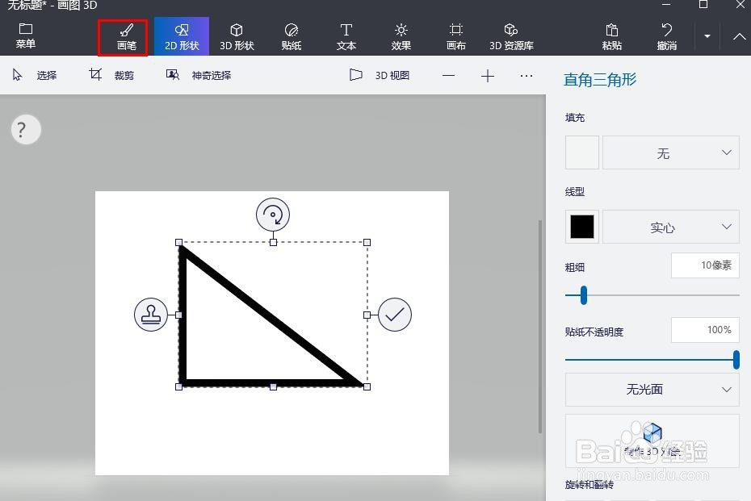Screen dimensions: 751x501
Task: Click the stamp icon beside the triangle
Action: point(151,315)
